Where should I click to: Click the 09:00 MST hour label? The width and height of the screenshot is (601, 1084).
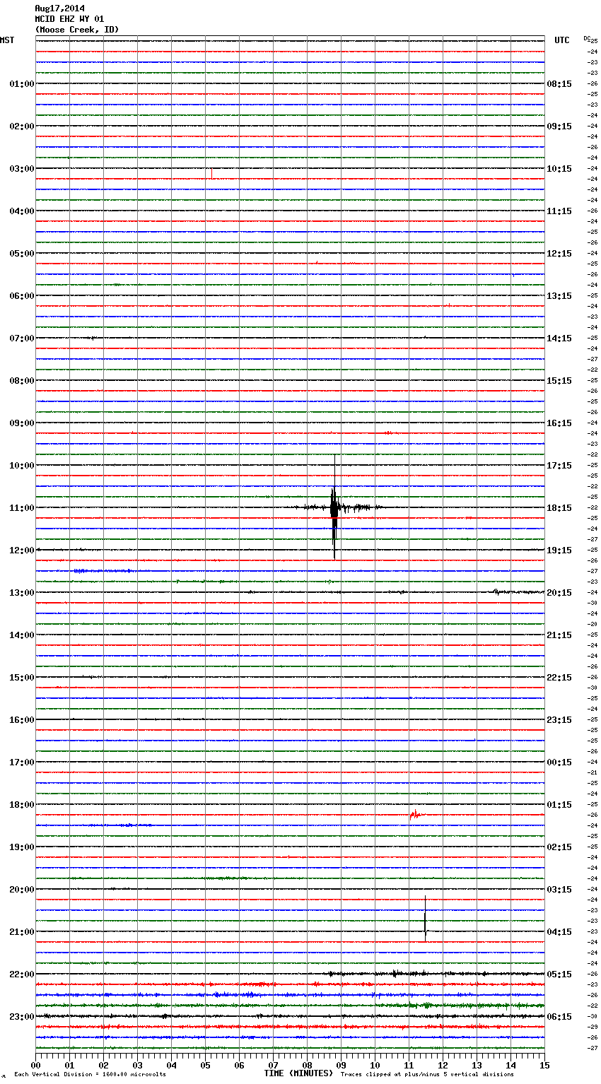coord(21,423)
